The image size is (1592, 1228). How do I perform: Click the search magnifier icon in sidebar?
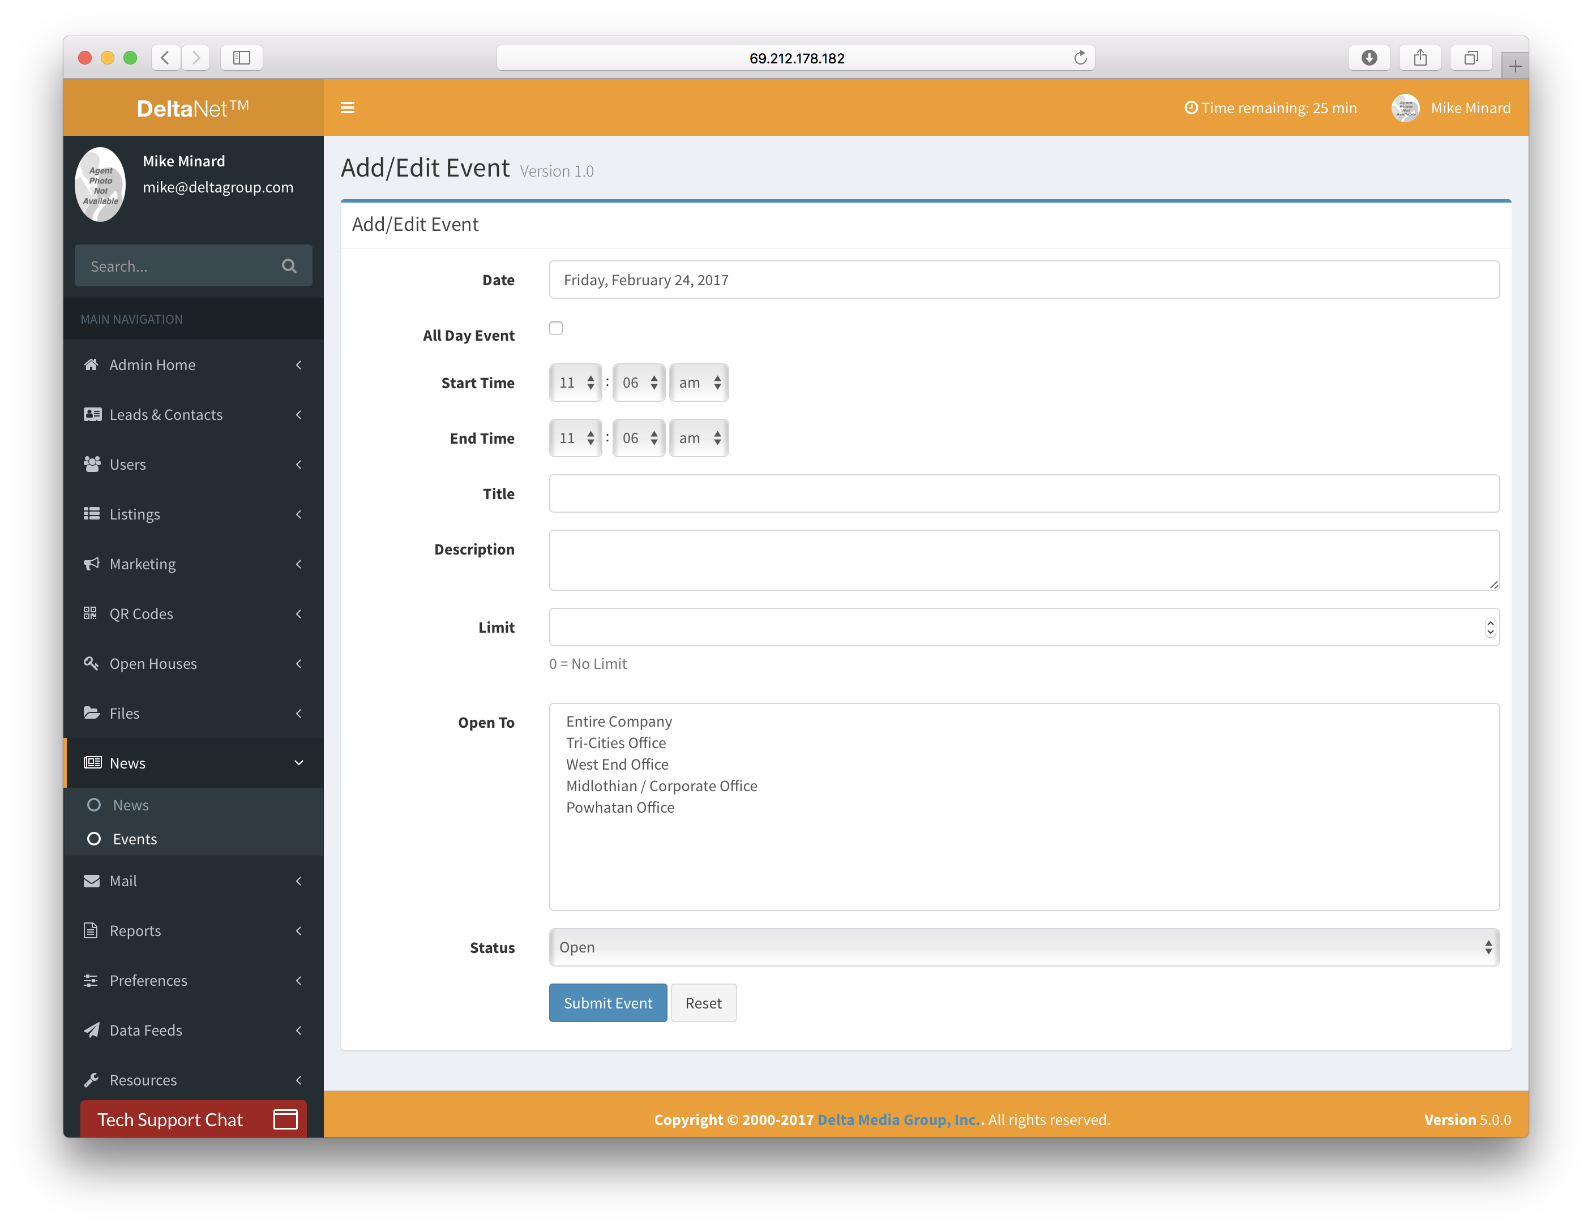(x=289, y=266)
